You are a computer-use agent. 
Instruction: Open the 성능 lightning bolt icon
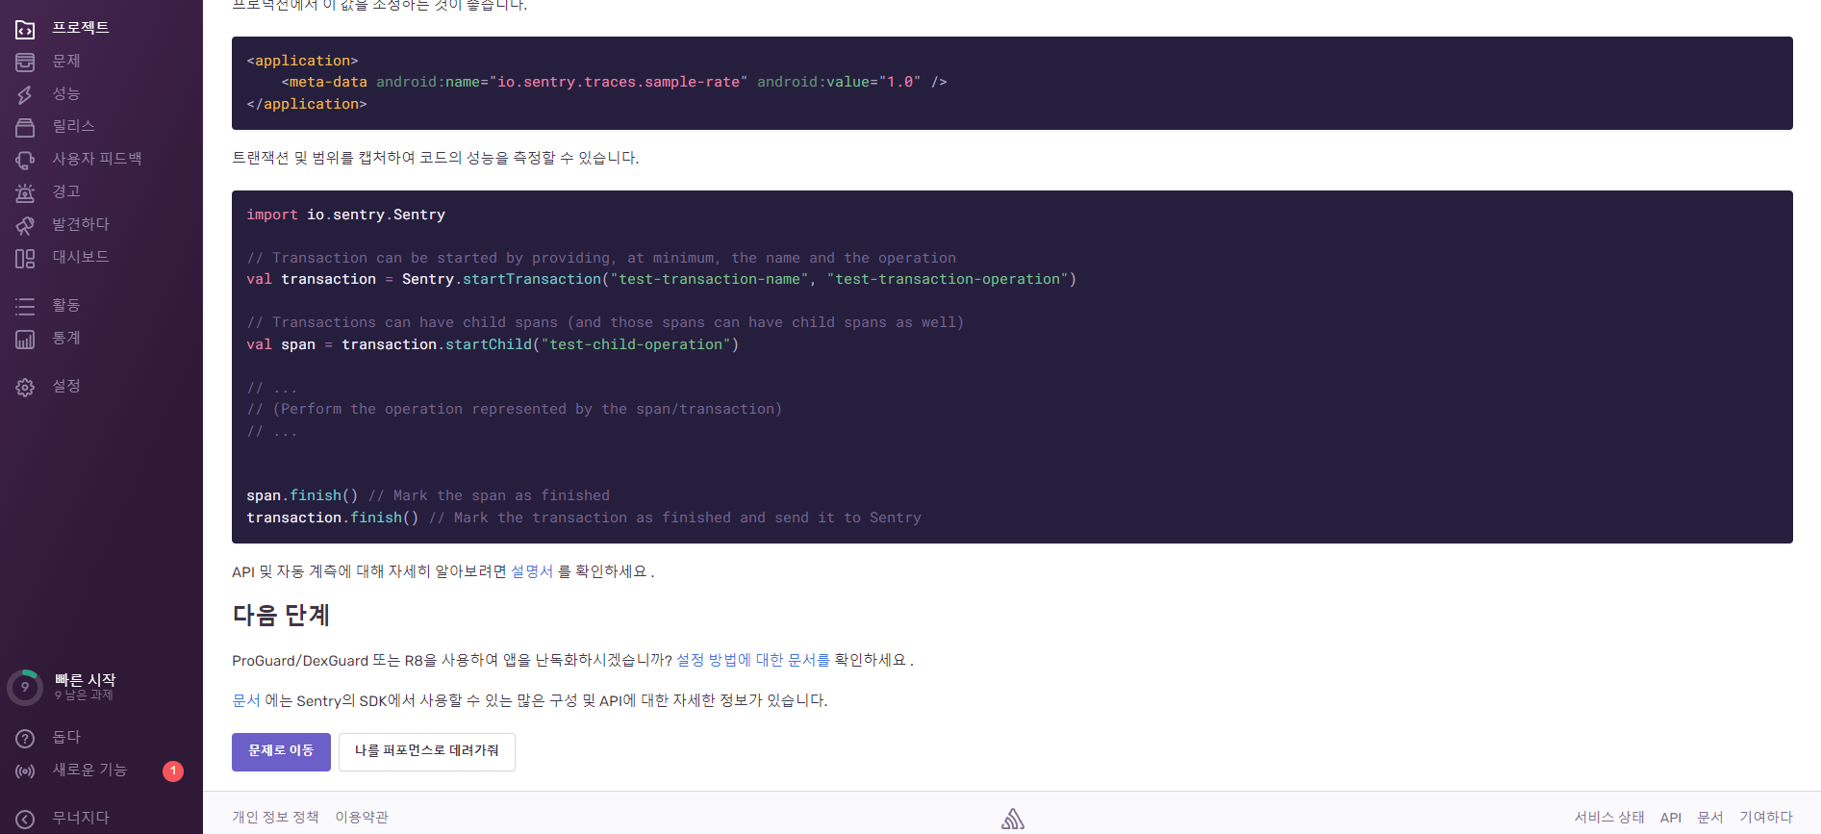(25, 94)
